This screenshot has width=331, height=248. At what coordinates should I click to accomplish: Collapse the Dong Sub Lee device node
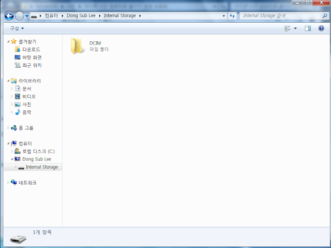tap(12, 159)
